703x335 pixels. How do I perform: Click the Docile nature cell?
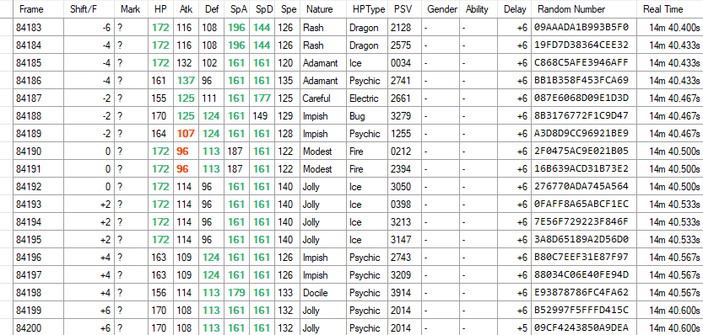[x=323, y=293]
